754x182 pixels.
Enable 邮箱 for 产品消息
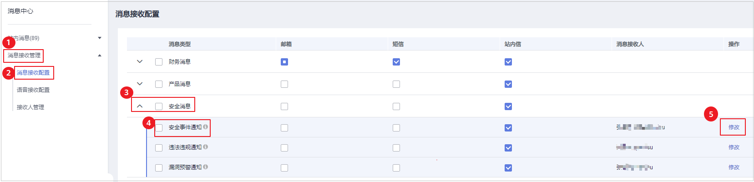pyautogui.click(x=284, y=84)
